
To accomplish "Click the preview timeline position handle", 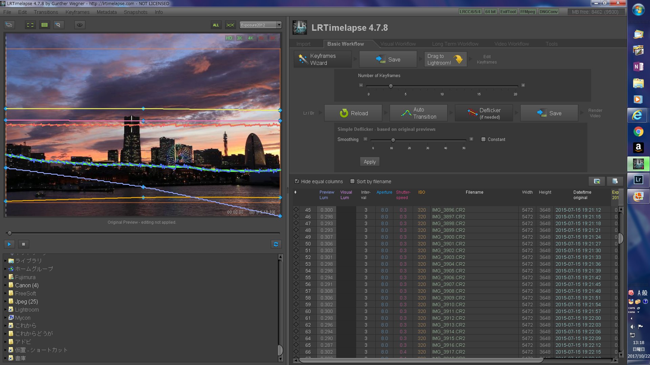I will pos(9,233).
